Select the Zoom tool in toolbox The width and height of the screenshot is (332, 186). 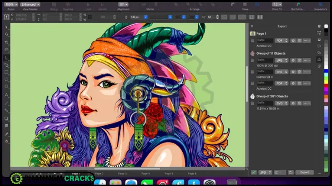(6, 50)
